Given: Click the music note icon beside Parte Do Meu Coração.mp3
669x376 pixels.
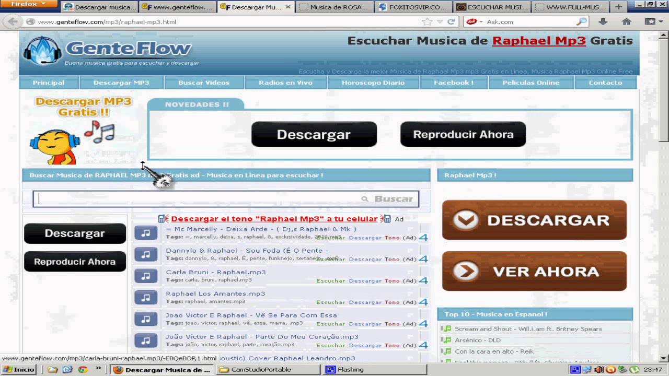Looking at the screenshot, I should point(146,340).
